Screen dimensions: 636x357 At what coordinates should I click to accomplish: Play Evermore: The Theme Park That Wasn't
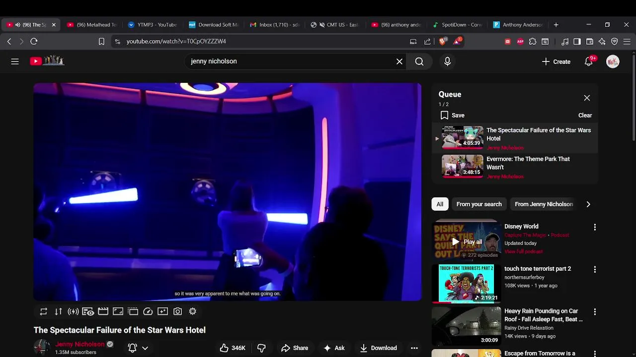point(514,167)
